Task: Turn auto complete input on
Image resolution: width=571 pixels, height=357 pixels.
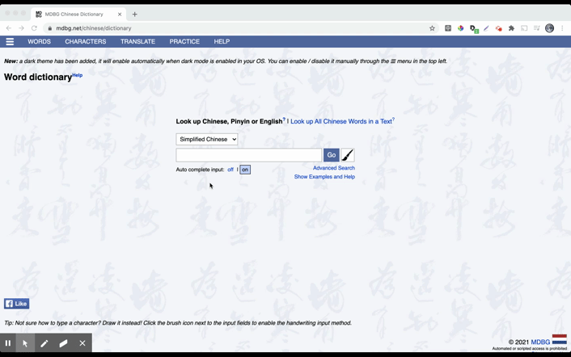Action: pos(245,170)
